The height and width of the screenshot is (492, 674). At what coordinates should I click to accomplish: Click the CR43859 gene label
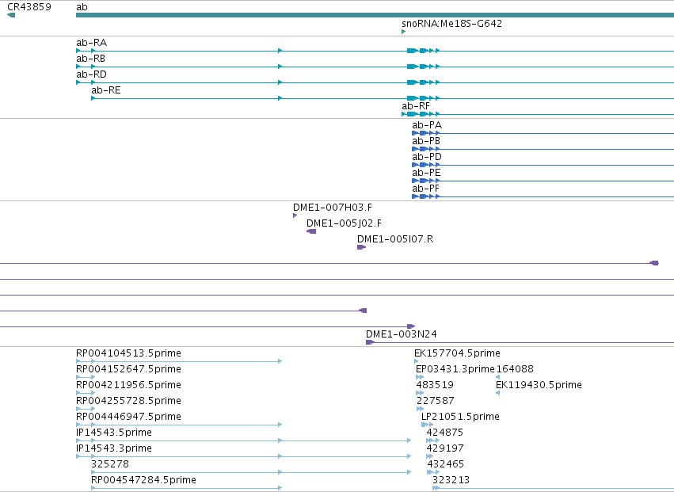[29, 7]
